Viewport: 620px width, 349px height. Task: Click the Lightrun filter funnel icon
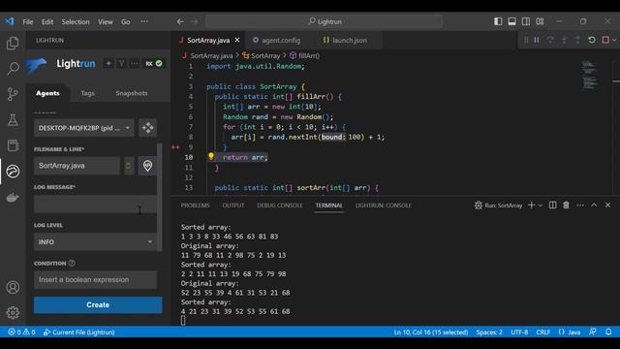tap(121, 63)
